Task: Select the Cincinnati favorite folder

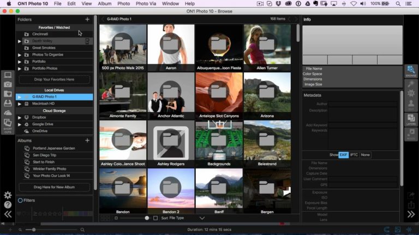Action: coord(40,34)
